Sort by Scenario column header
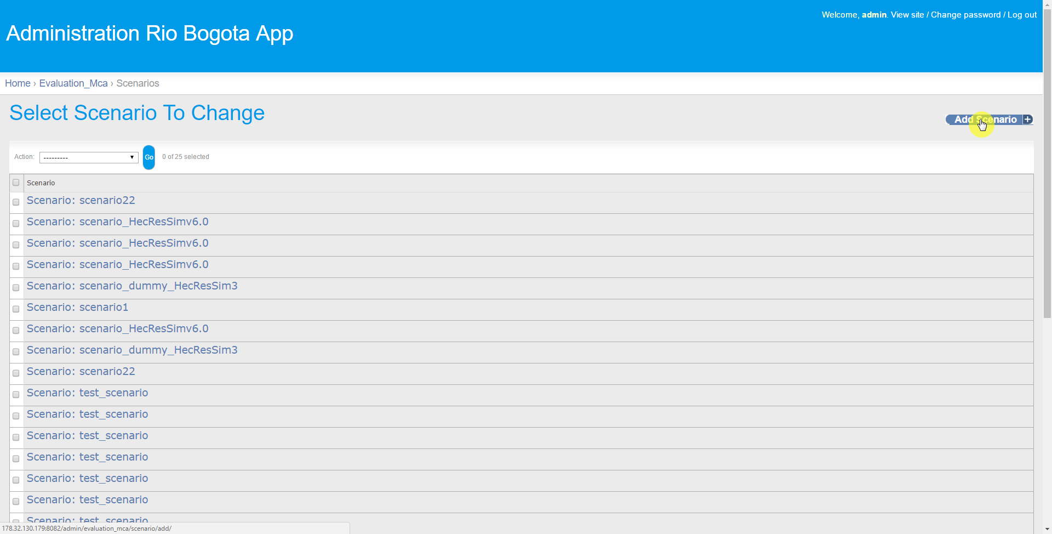Screen dimensions: 1052x534 (41, 183)
